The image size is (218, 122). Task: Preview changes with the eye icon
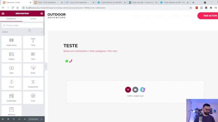click(x=25, y=119)
